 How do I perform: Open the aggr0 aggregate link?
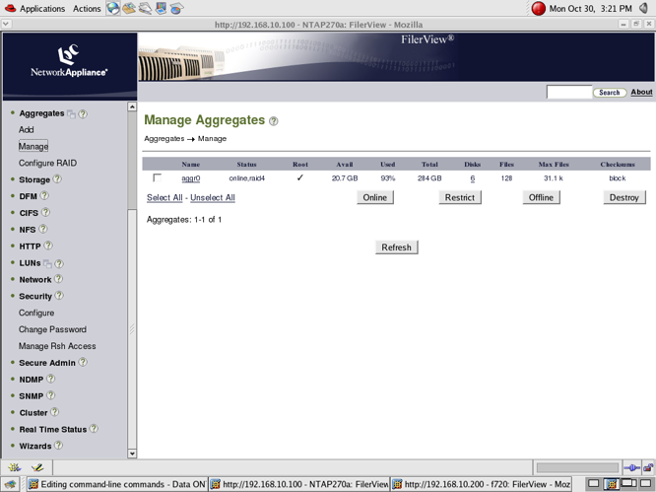coord(191,178)
